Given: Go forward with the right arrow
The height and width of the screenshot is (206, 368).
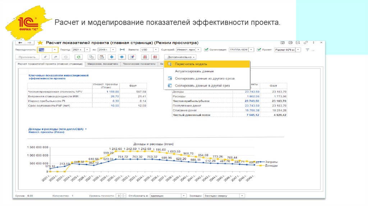Looking at the screenshot, I should pyautogui.click(x=29, y=43).
